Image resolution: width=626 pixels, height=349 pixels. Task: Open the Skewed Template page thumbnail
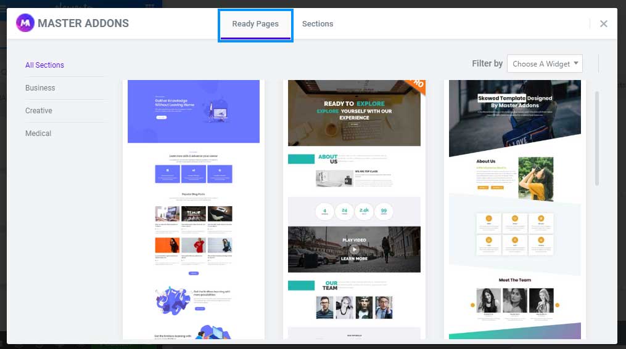click(x=515, y=209)
